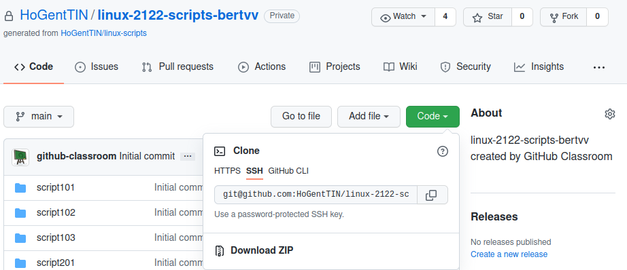Click the Releases heading
This screenshot has height=270, width=627.
coord(494,216)
